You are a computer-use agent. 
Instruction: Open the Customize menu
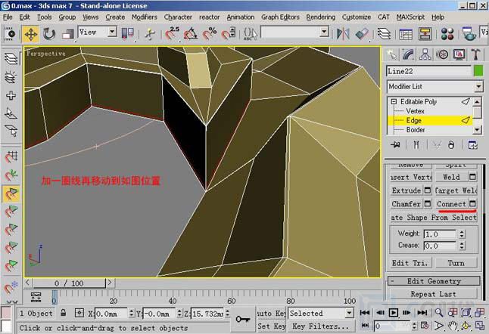pos(357,17)
